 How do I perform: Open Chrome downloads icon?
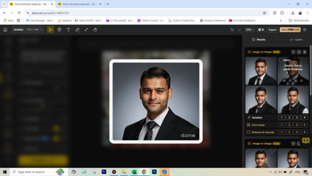[x=292, y=13]
